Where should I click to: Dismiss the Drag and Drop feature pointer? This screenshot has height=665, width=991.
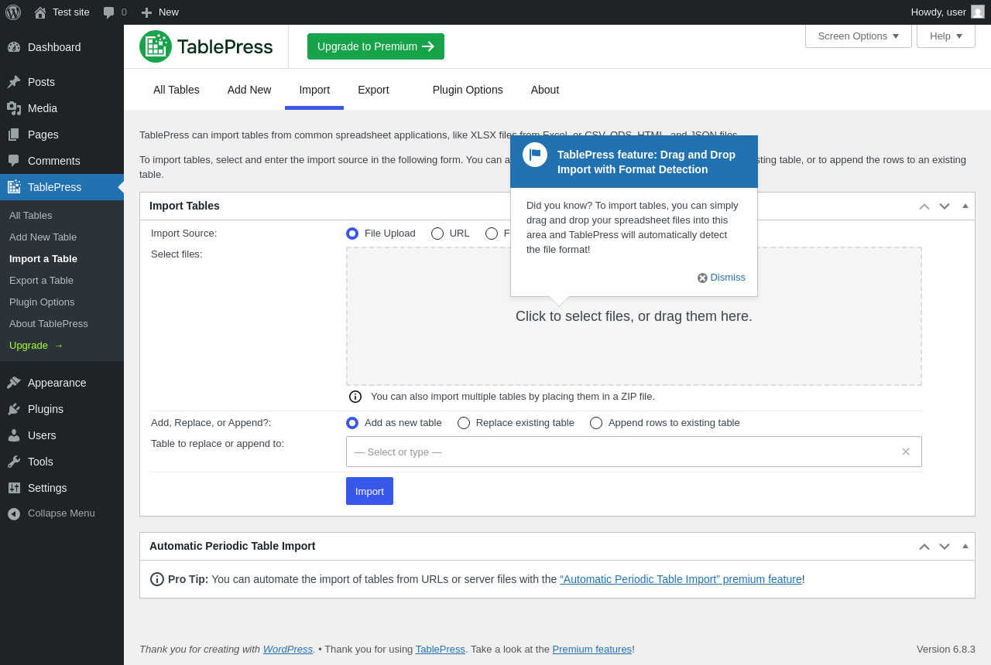[x=722, y=278]
